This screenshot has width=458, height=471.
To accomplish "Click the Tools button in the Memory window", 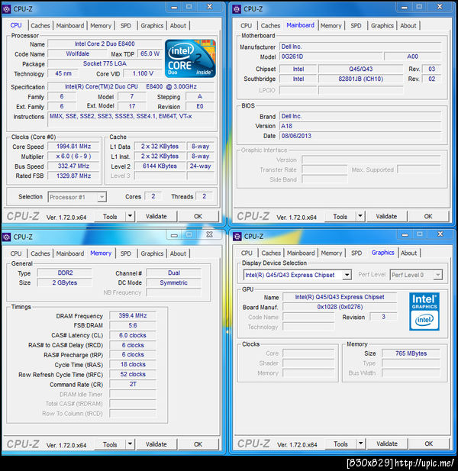I will point(110,444).
